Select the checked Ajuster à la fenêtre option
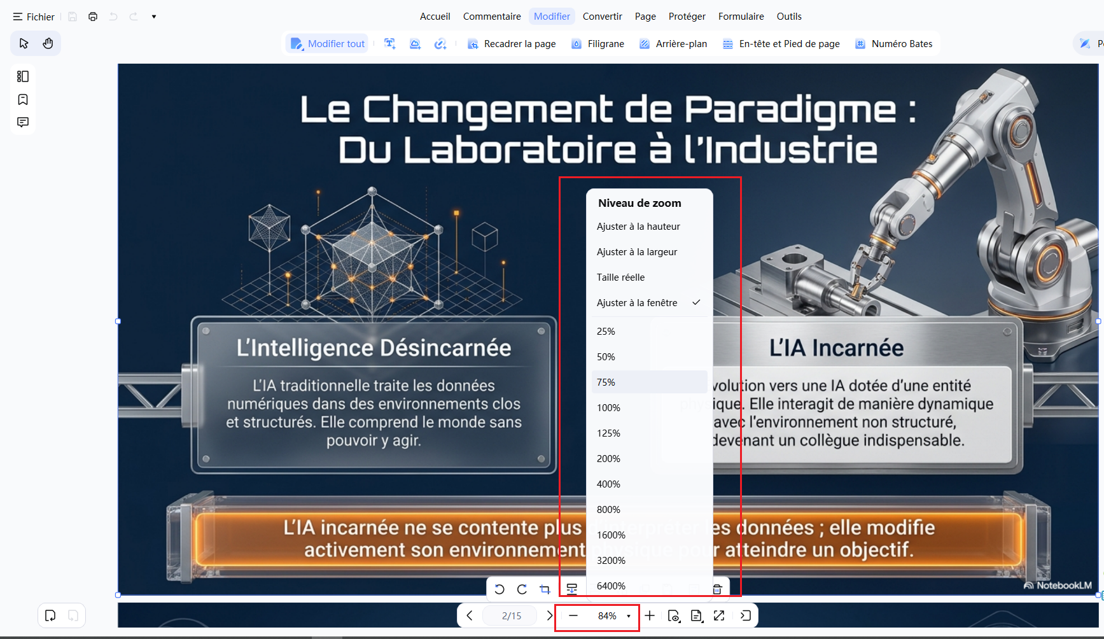The height and width of the screenshot is (639, 1104). coord(649,303)
